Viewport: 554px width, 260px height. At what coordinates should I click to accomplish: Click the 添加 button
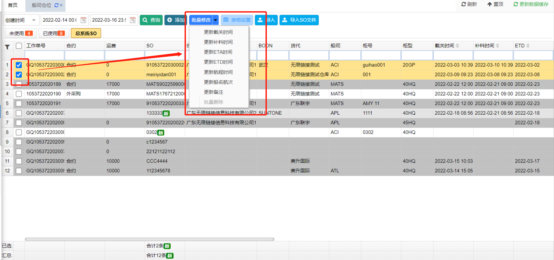(x=175, y=20)
